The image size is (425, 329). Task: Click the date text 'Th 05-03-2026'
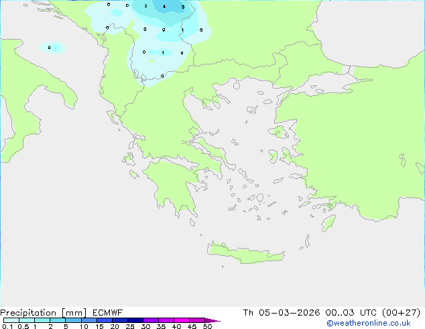281,313
